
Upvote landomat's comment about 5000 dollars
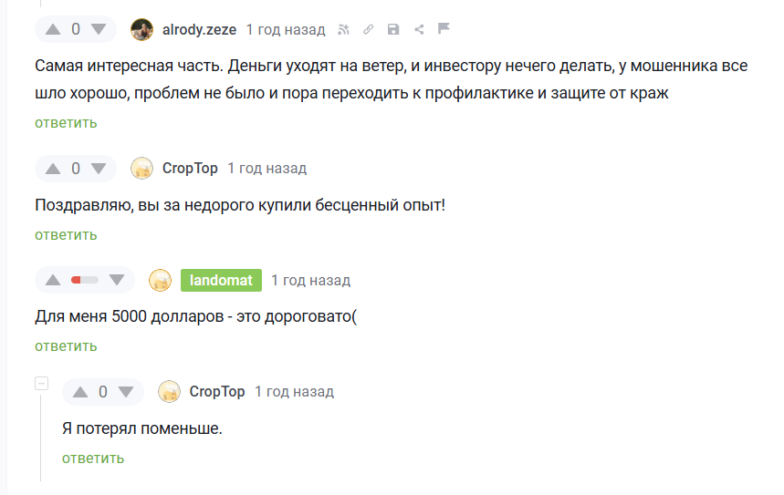coord(53,280)
